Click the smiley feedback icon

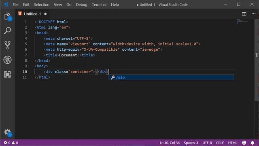pyautogui.click(x=244, y=143)
